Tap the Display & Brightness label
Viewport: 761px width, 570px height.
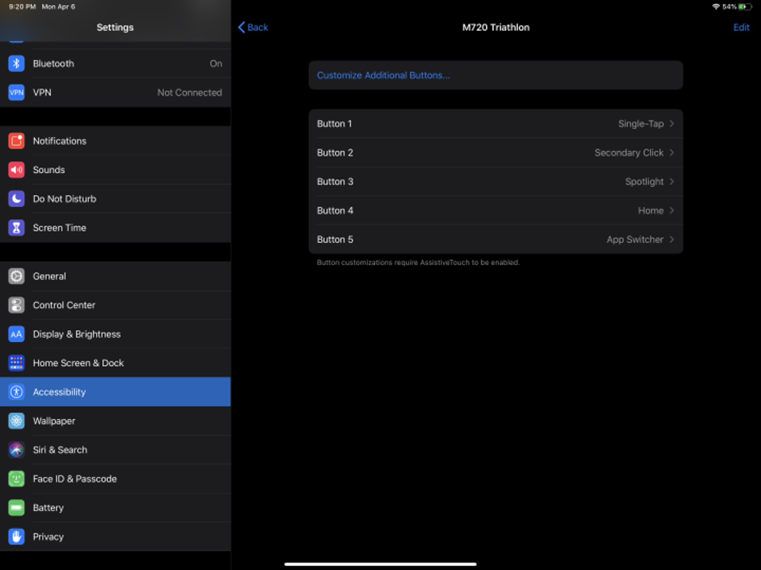77,334
